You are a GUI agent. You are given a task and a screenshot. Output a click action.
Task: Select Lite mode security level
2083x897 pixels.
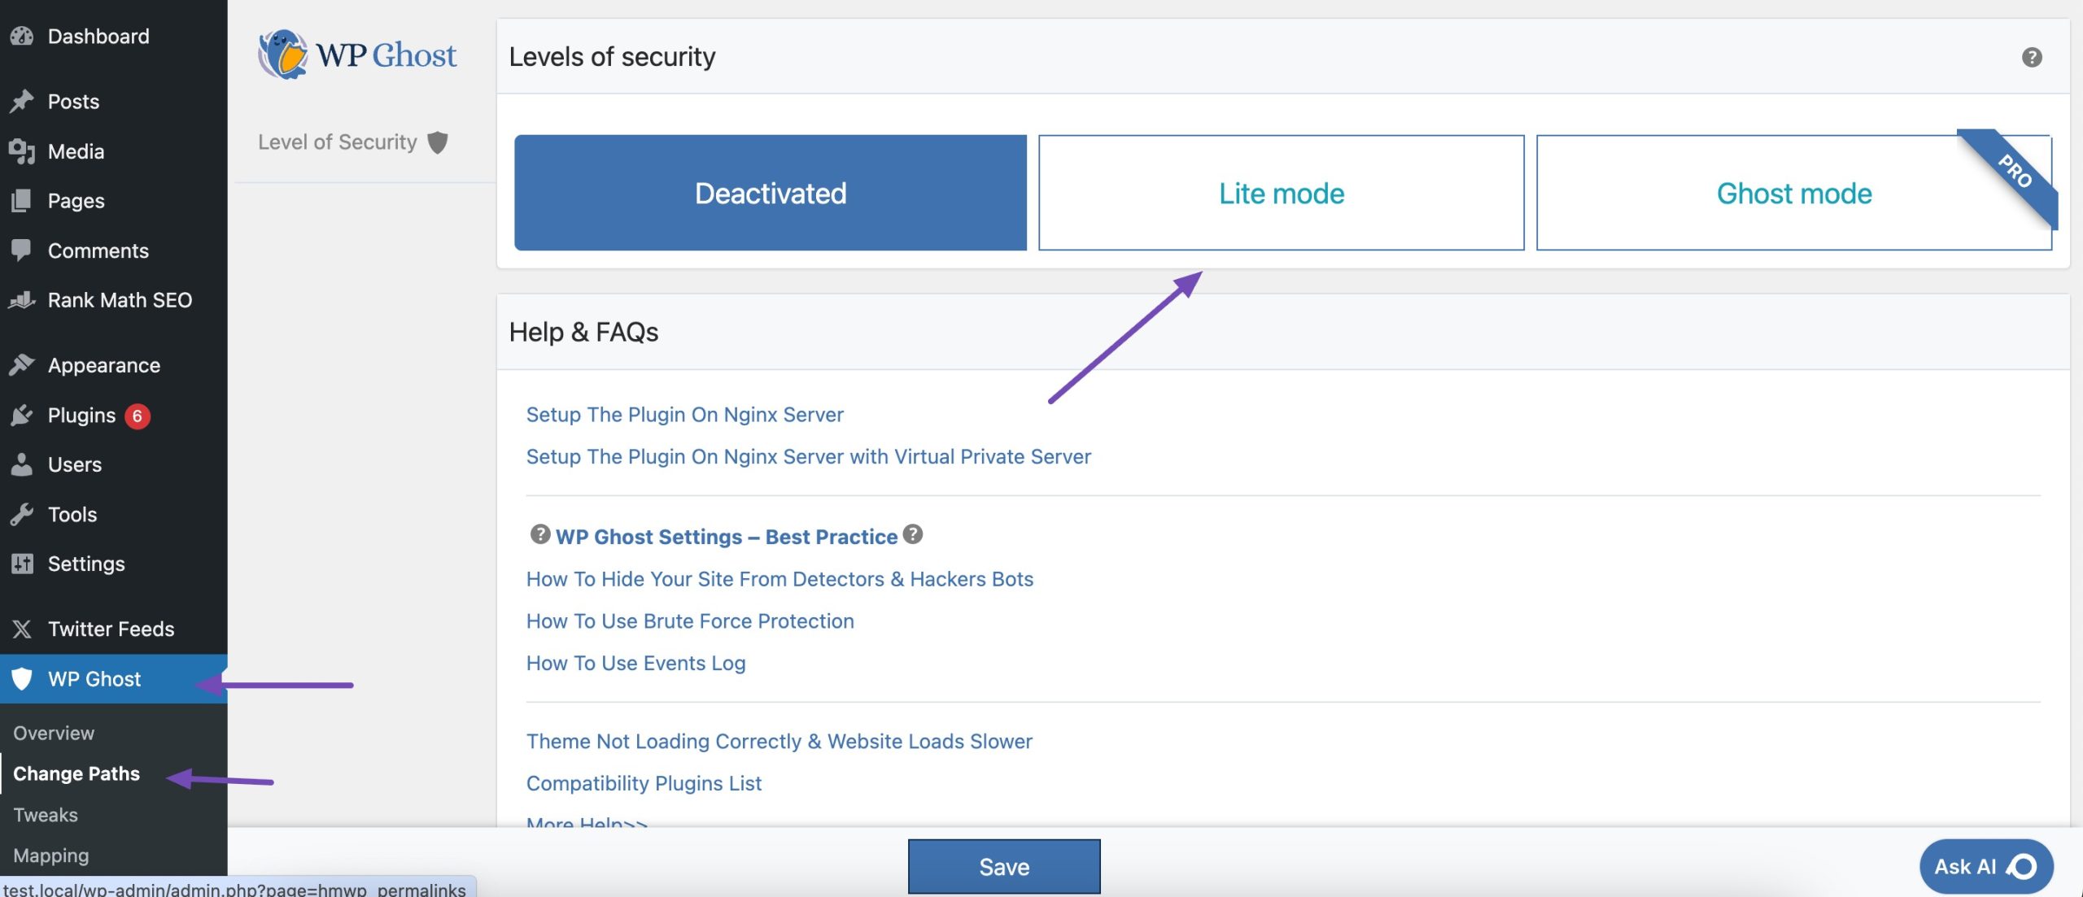click(x=1281, y=193)
